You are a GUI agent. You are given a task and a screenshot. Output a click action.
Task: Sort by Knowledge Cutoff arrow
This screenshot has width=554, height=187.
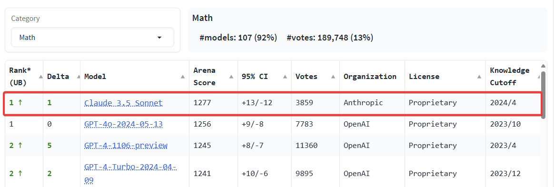pos(538,77)
